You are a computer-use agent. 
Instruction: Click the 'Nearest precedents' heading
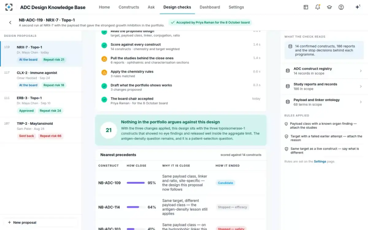point(118,155)
